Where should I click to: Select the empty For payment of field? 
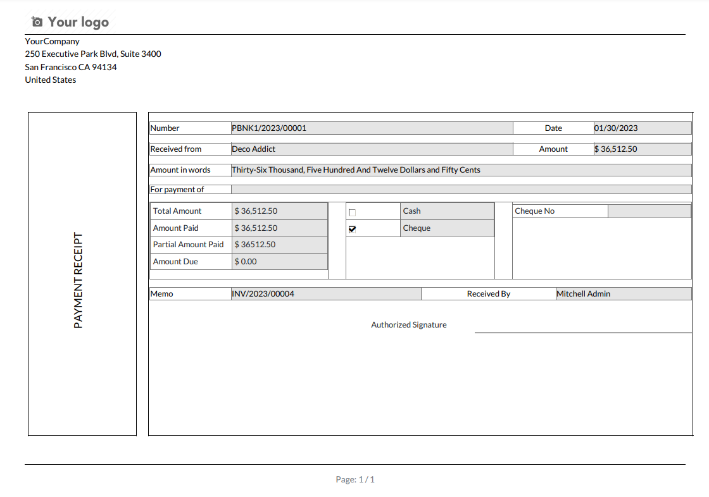[461, 189]
